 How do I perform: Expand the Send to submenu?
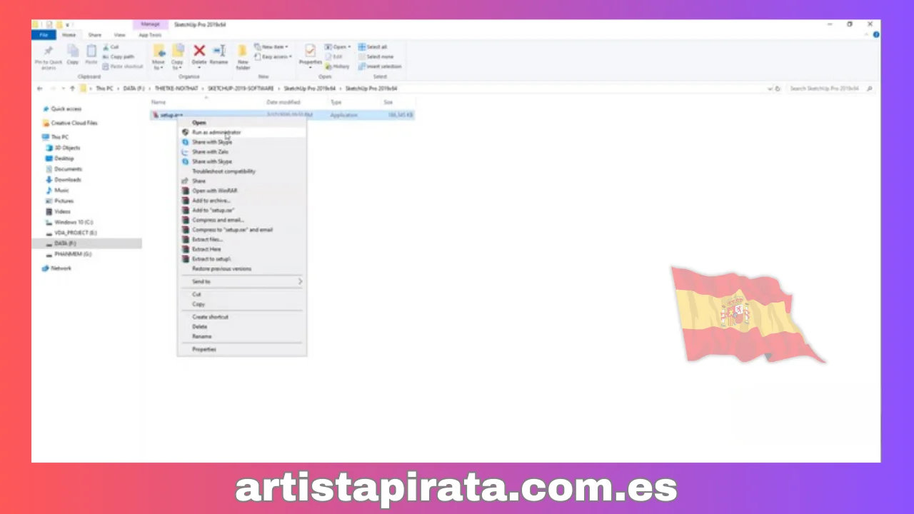pyautogui.click(x=241, y=281)
